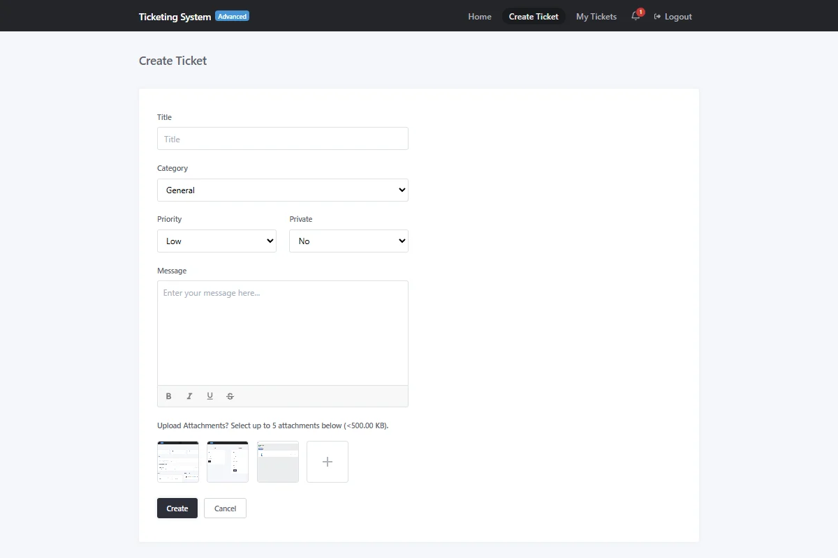Image resolution: width=838 pixels, height=558 pixels.
Task: Open the Category dropdown showing General
Action: (283, 190)
